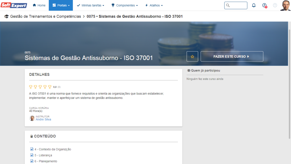This screenshot has height=164, width=291.
Task: Open the user profile avatar
Action: tap(285, 5)
